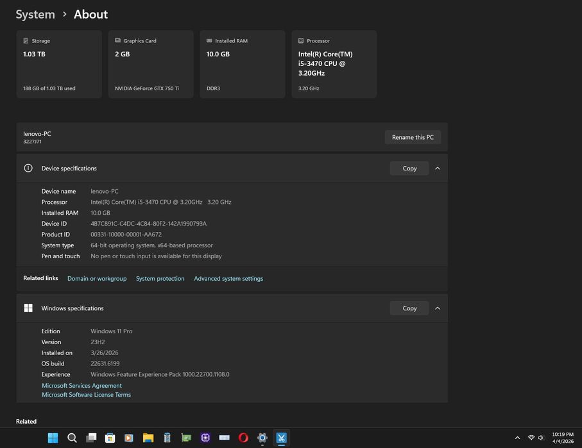The image size is (582, 448).
Task: Copy the Windows specifications
Action: pyautogui.click(x=409, y=308)
